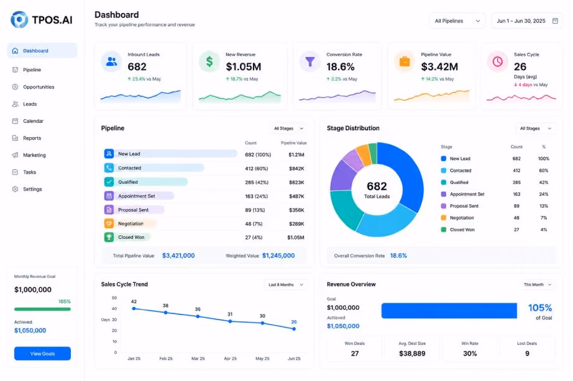Click the 682 Total Leads donut center
Viewport: 573px width, 381px height.
tap(377, 190)
